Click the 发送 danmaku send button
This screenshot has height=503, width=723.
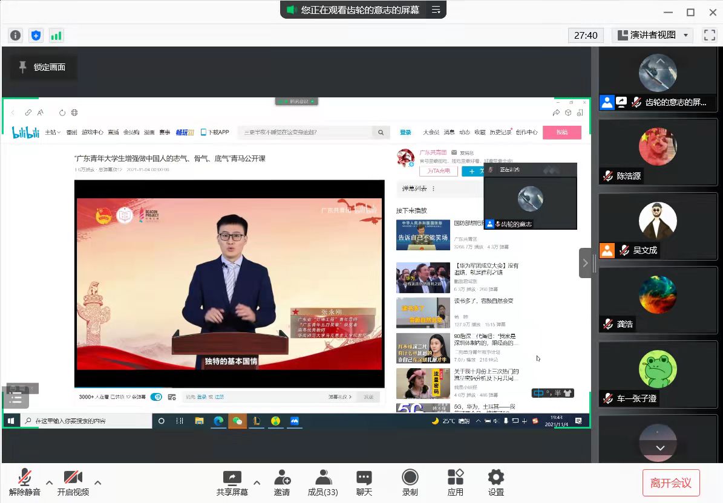(x=368, y=397)
